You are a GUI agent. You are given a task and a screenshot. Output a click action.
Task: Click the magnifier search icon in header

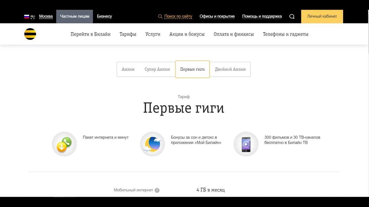coord(292,16)
